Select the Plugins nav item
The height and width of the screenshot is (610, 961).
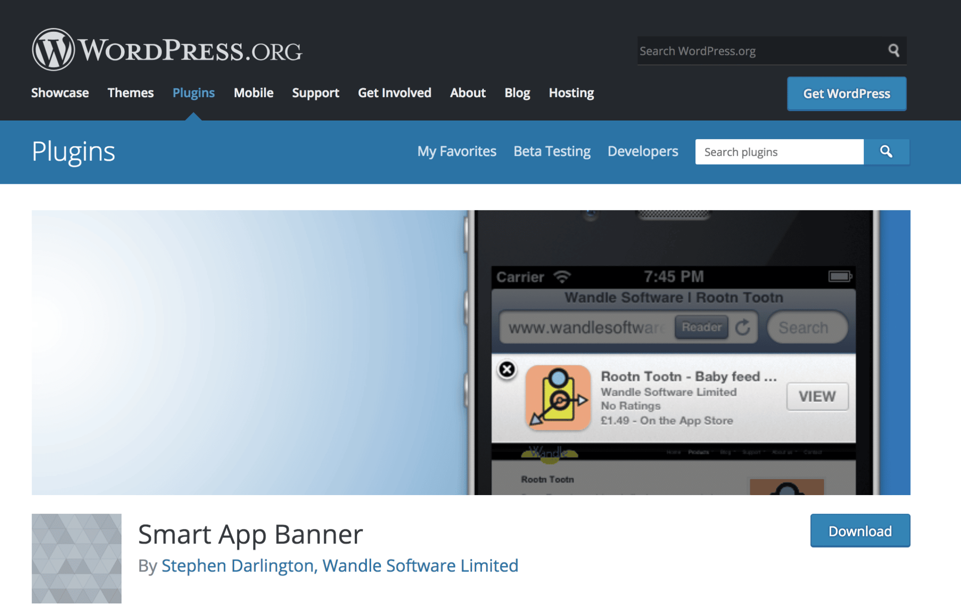click(x=193, y=93)
